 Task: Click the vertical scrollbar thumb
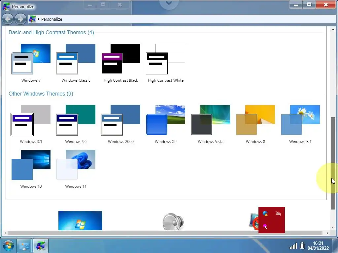point(333,163)
